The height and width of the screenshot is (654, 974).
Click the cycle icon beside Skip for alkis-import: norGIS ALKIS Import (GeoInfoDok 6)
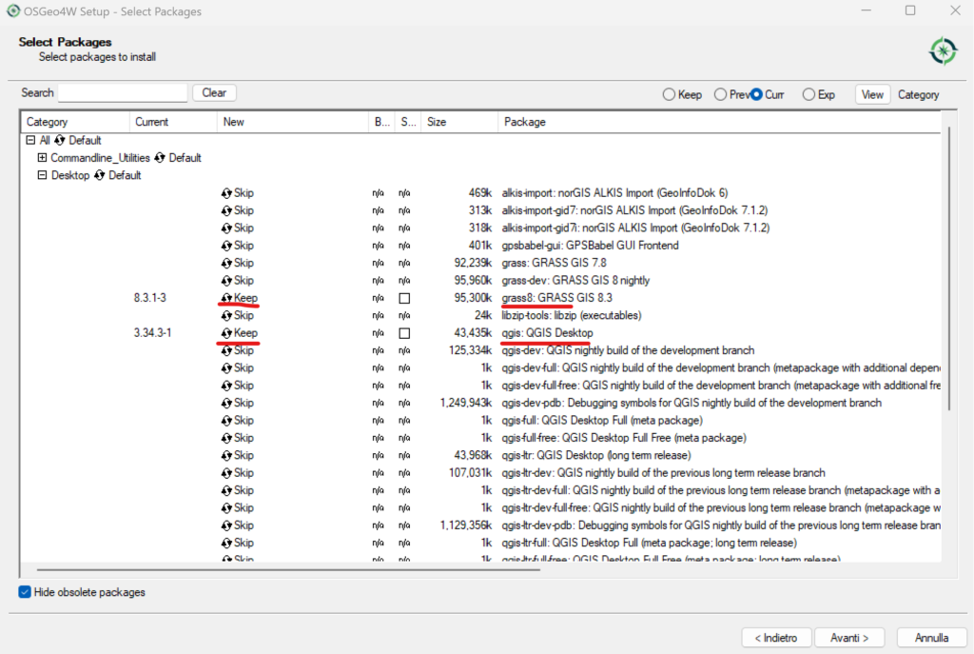tap(226, 193)
